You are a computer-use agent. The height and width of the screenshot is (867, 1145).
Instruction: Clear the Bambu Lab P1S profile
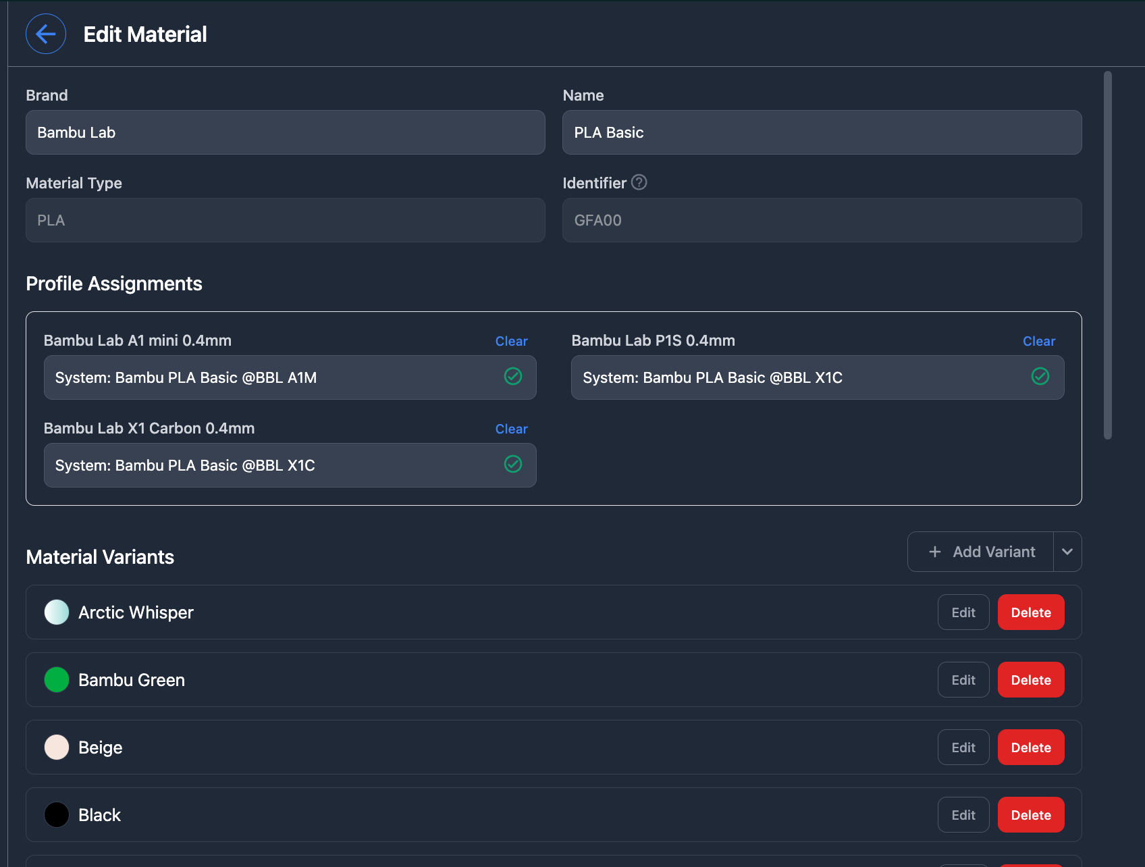pos(1038,341)
